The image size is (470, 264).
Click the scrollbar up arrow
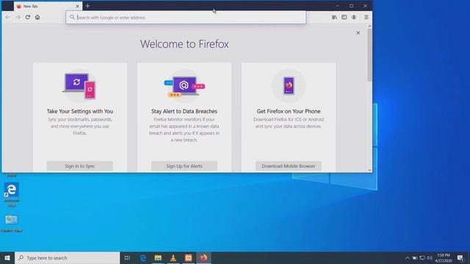(369, 26)
